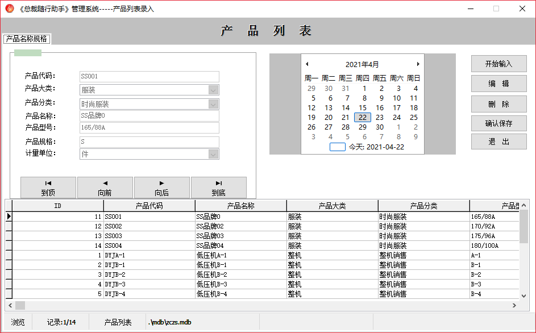Click the 开始输入 button
The width and height of the screenshot is (536, 333).
tap(498, 64)
